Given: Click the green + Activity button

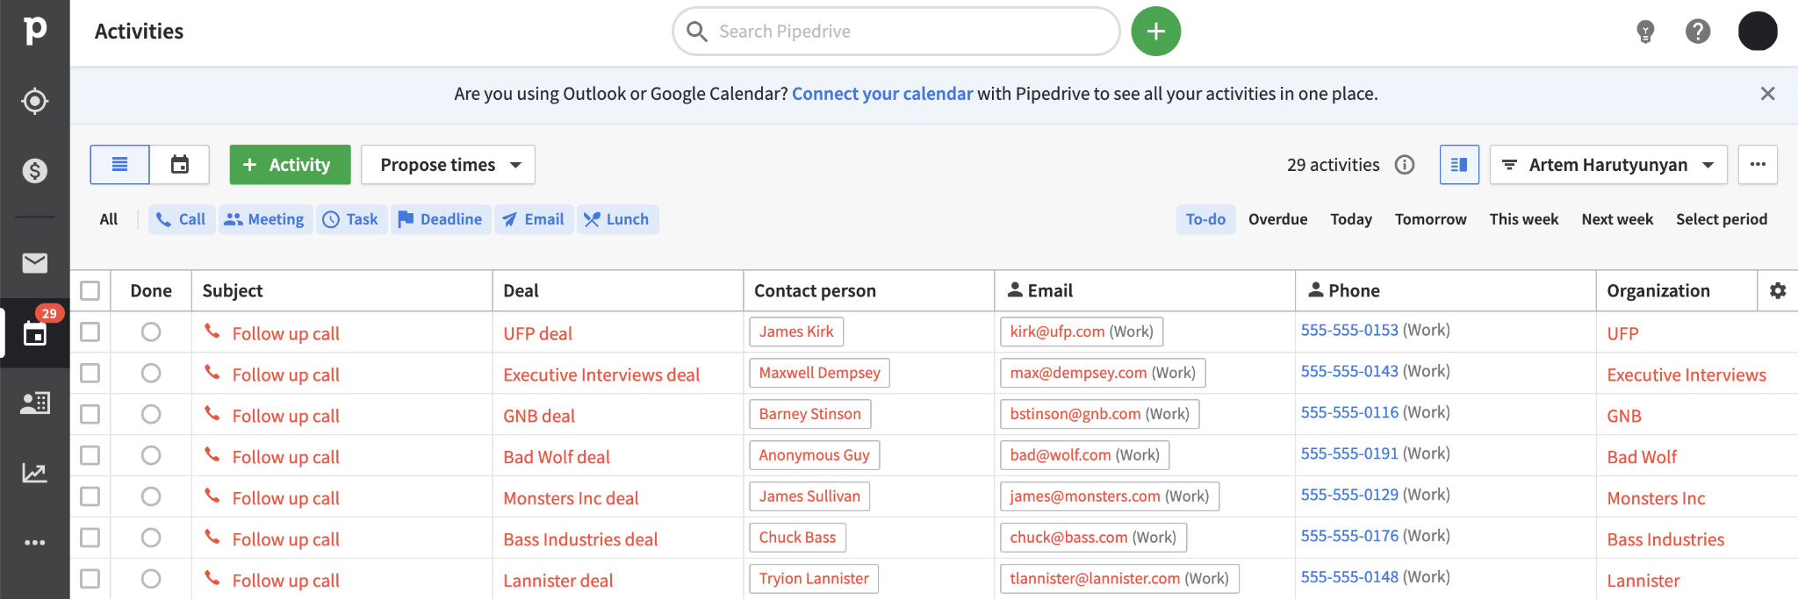Looking at the screenshot, I should [290, 165].
